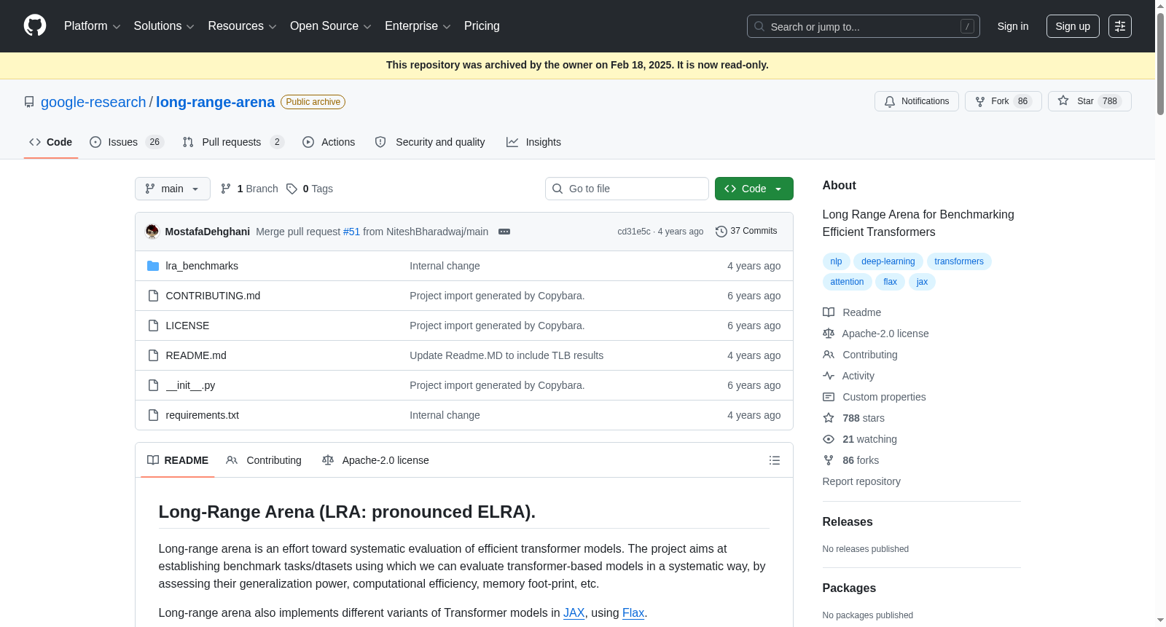Switch to the Issues tab

[x=127, y=142]
